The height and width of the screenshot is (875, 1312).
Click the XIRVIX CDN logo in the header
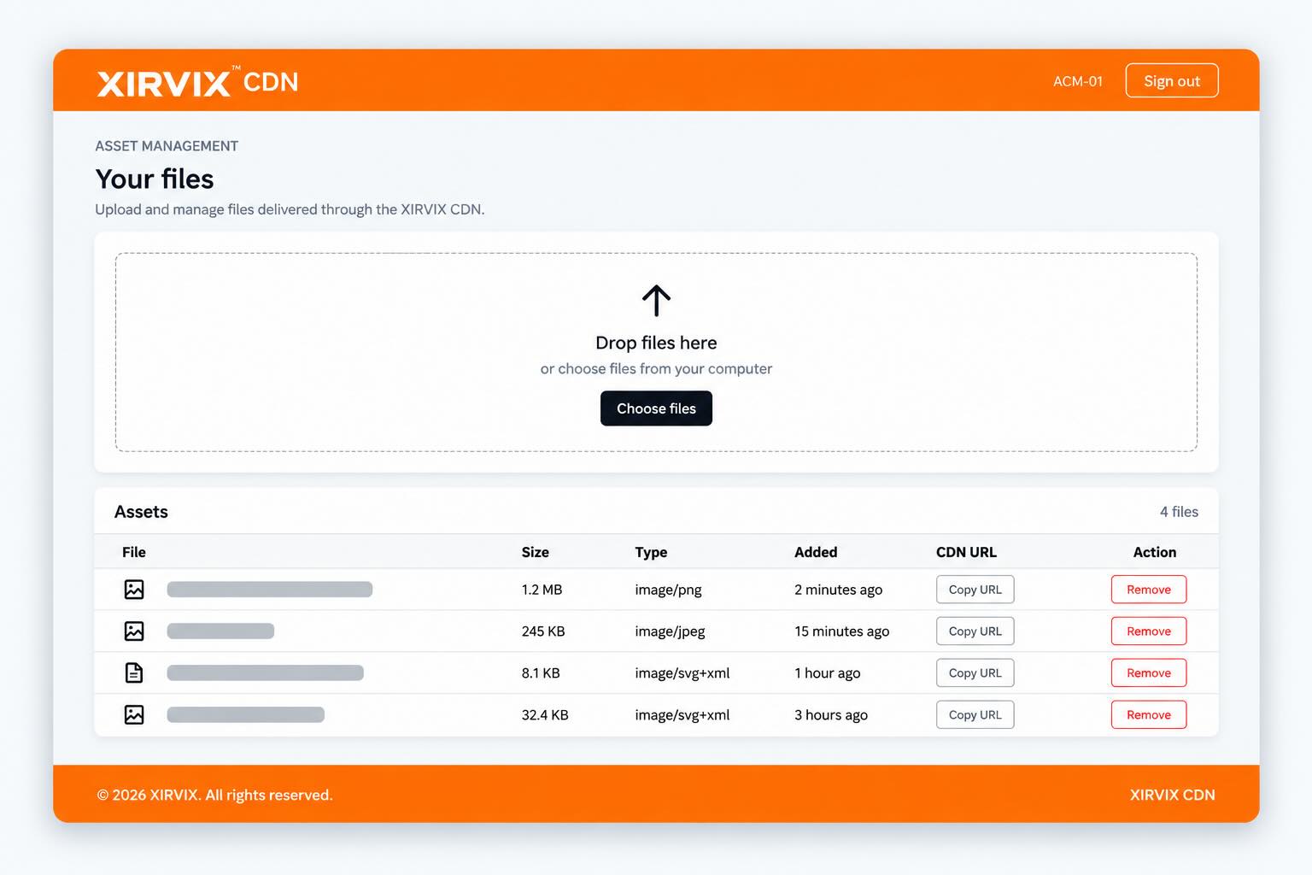(x=198, y=82)
